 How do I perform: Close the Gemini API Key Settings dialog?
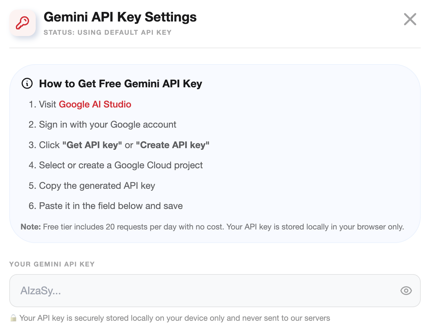coord(410,19)
